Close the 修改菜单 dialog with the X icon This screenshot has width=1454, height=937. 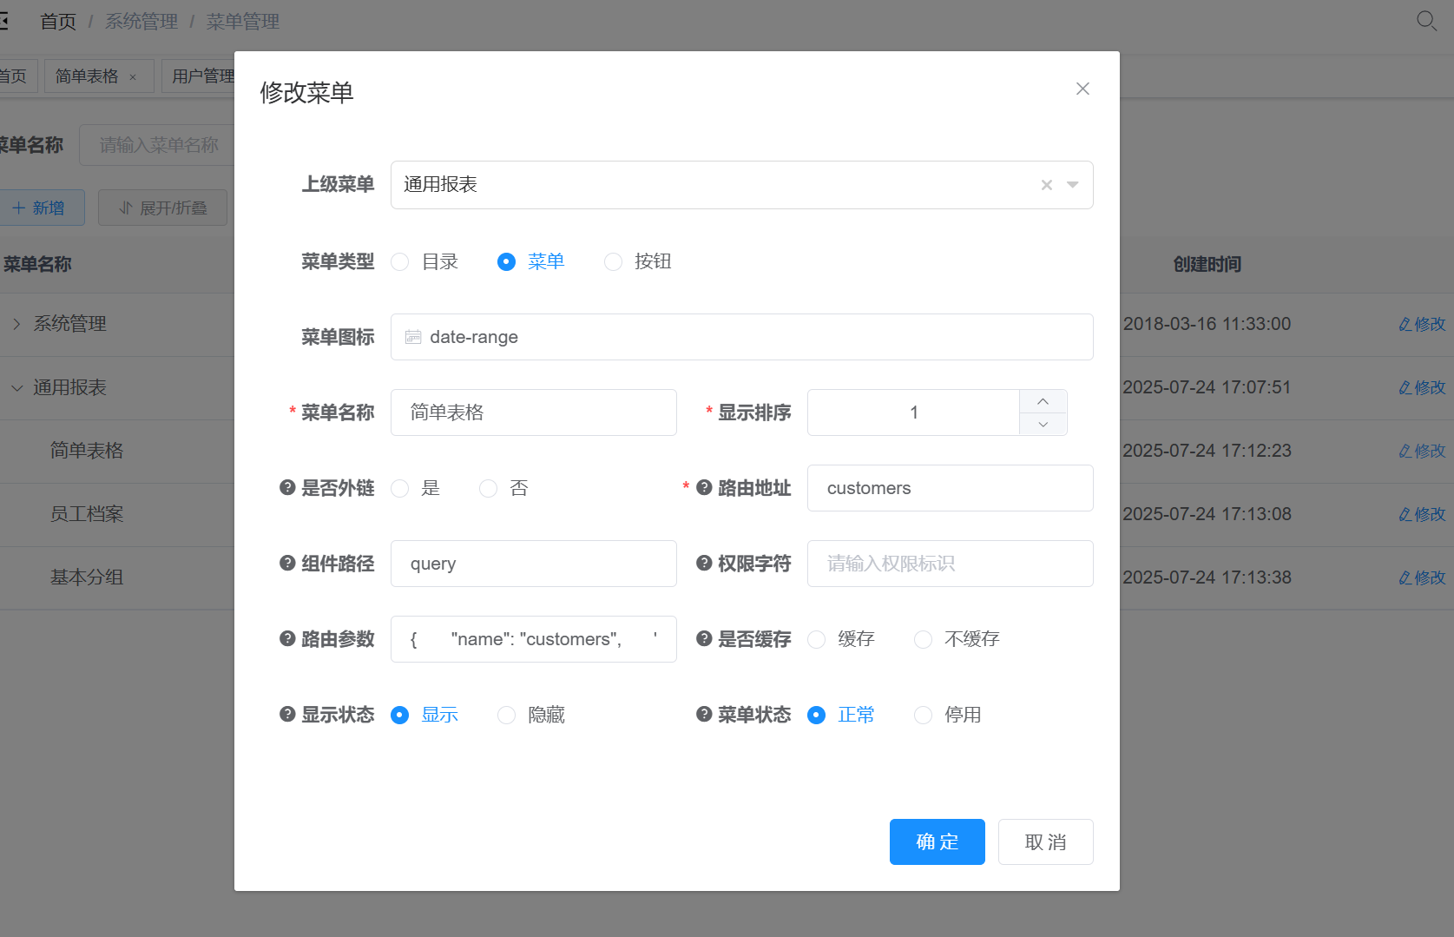point(1082,89)
